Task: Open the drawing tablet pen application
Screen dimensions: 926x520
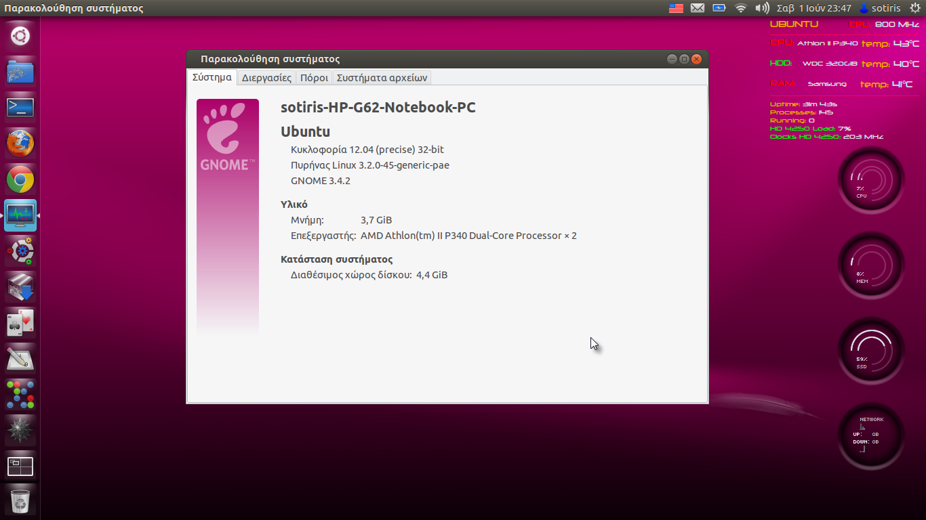Action: 20,359
